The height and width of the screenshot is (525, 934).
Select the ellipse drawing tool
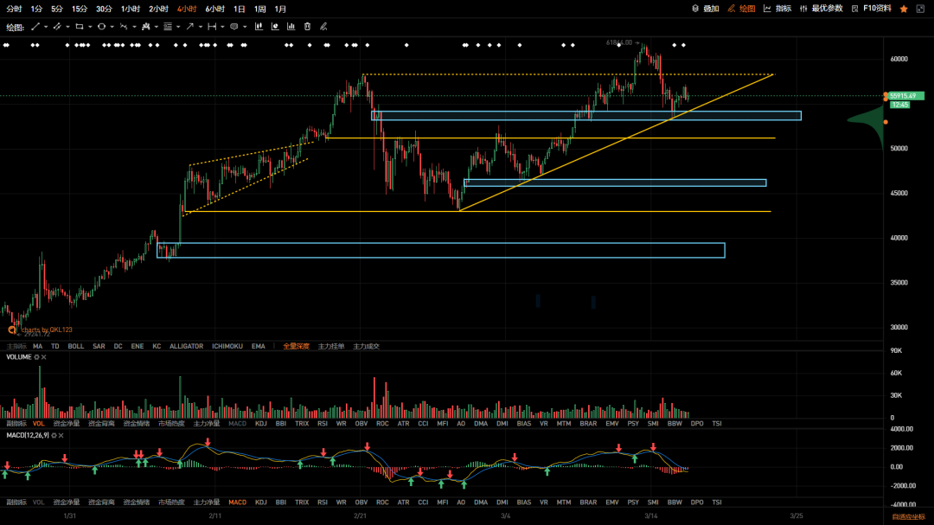tap(101, 27)
